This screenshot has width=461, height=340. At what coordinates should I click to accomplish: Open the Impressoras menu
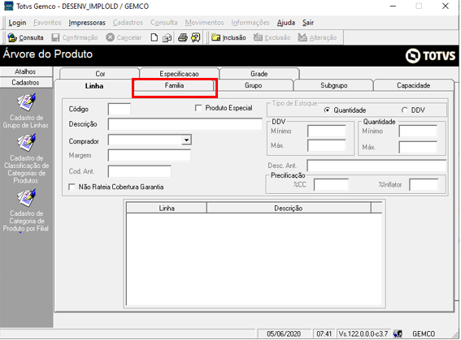87,23
